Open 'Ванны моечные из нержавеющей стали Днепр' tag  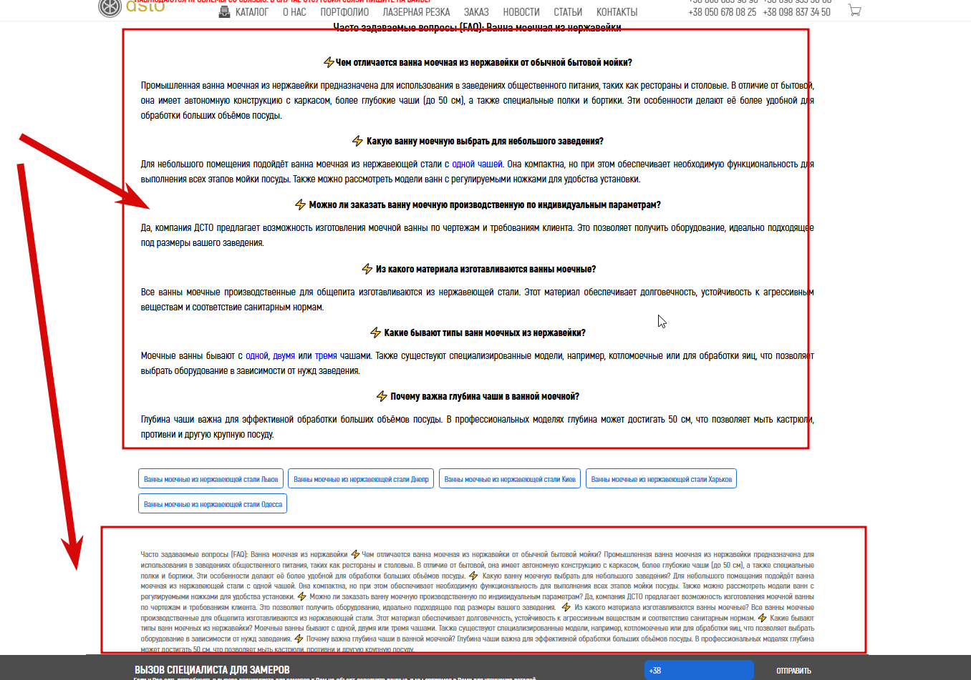[x=361, y=479]
